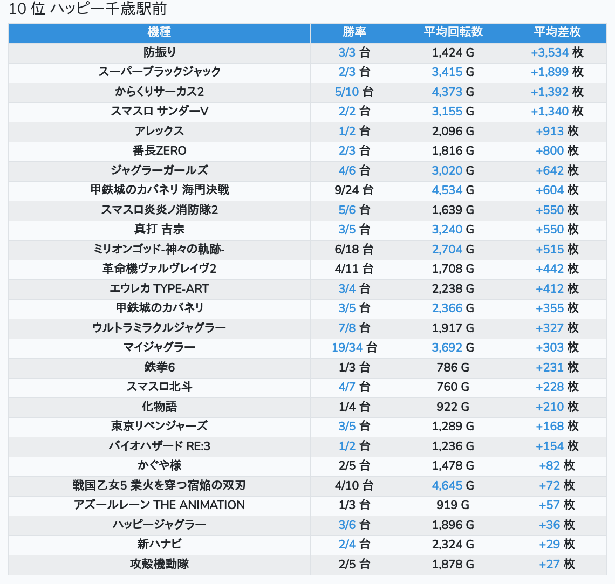Screen dimensions: 615x584
Task: Select the +1,899 枚 difference cell
Action: (x=557, y=72)
